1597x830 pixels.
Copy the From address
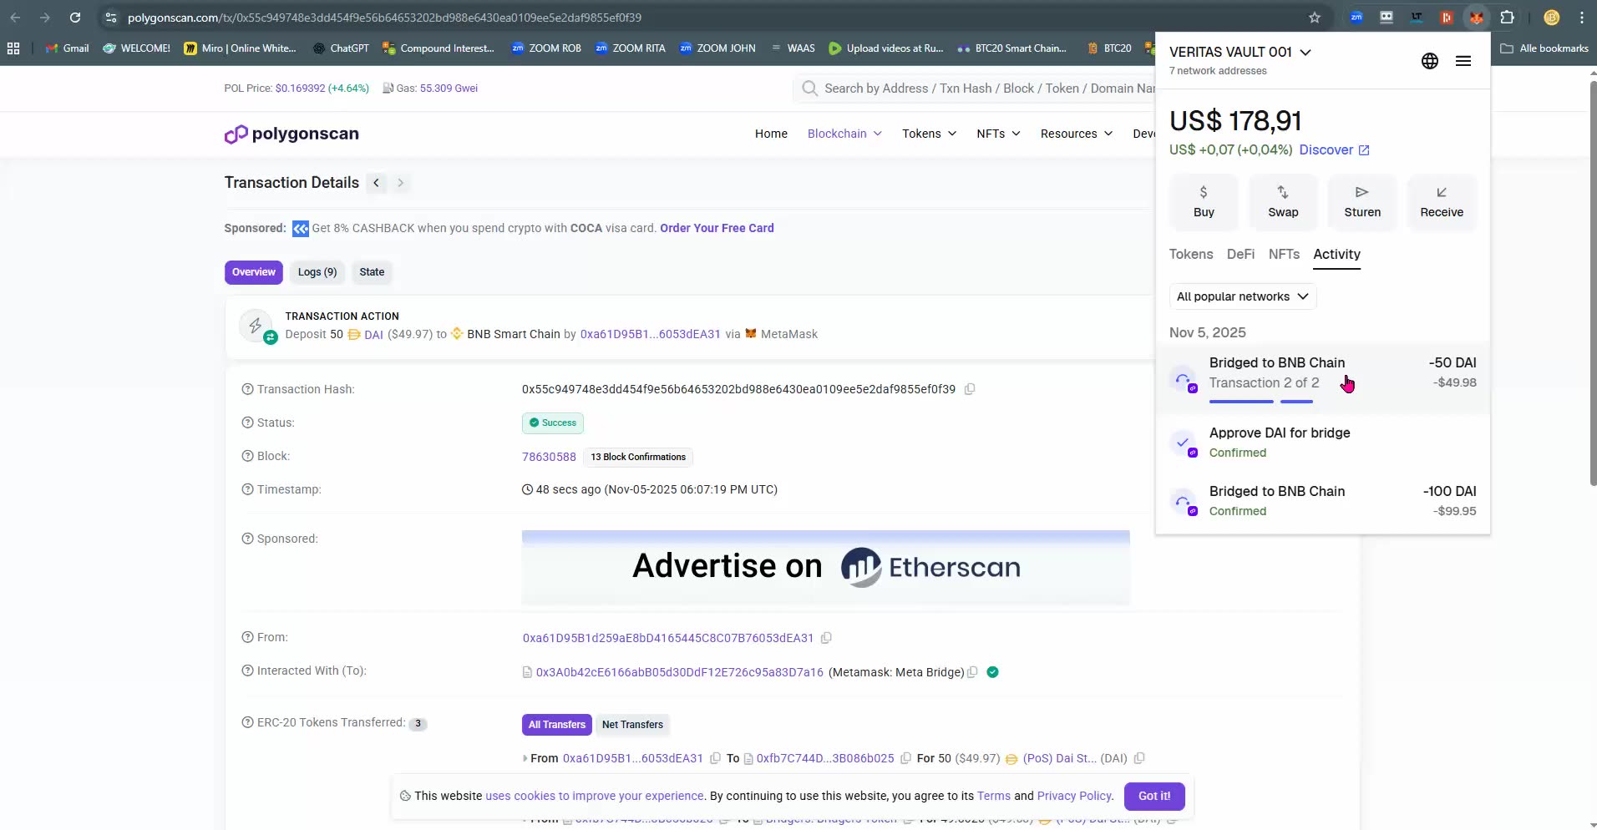[x=825, y=637]
